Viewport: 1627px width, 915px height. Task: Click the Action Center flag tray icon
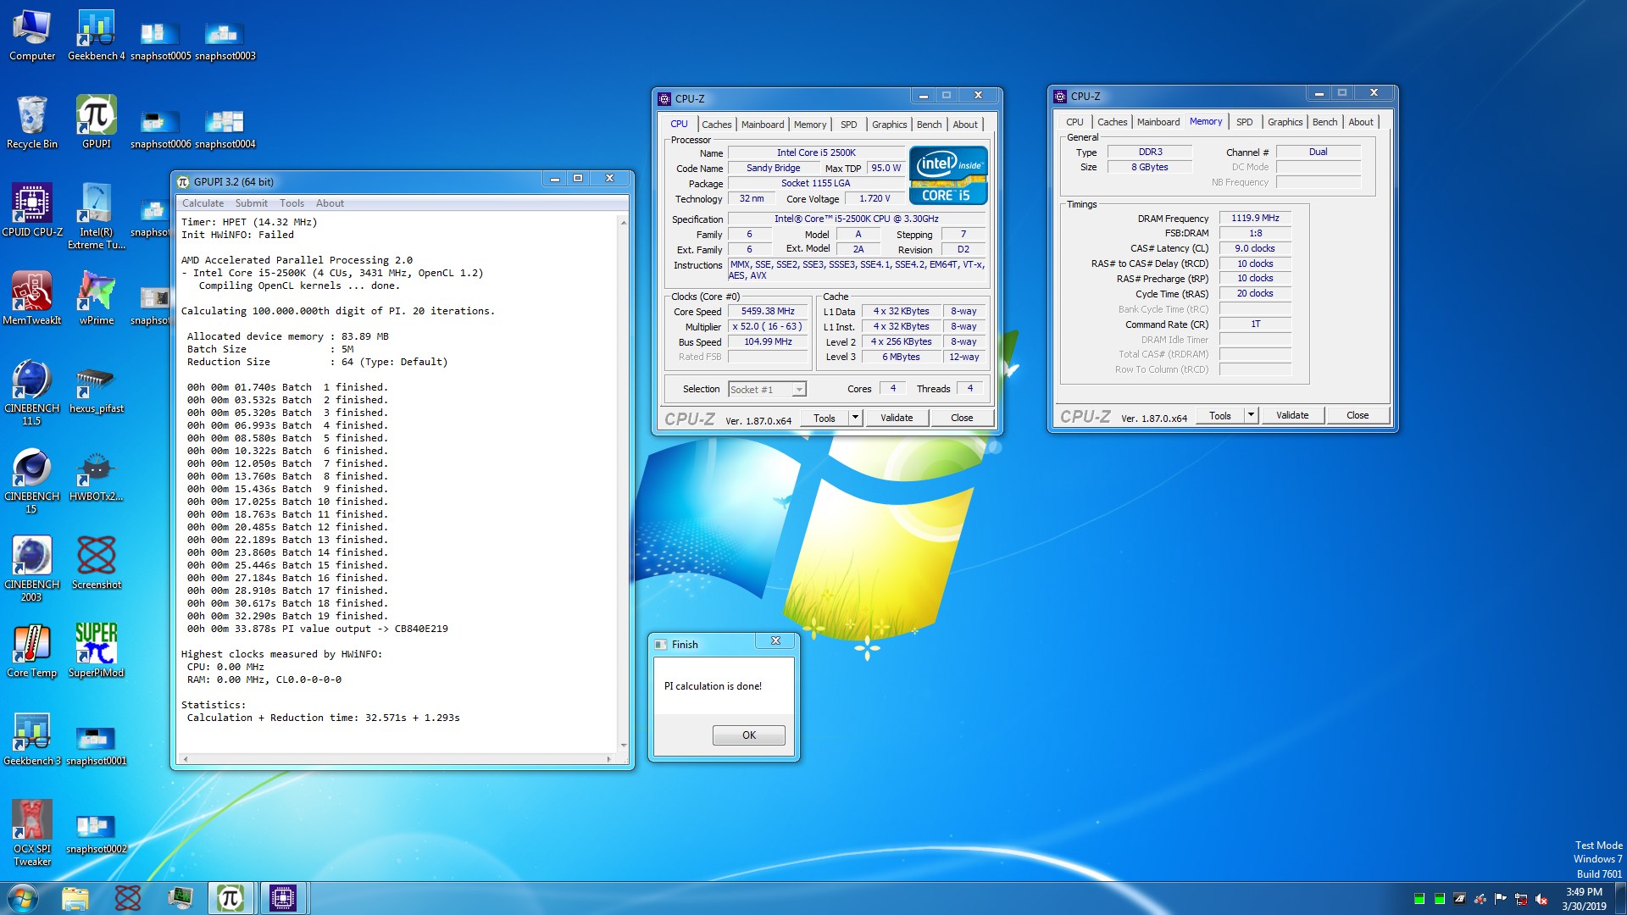[x=1501, y=899]
